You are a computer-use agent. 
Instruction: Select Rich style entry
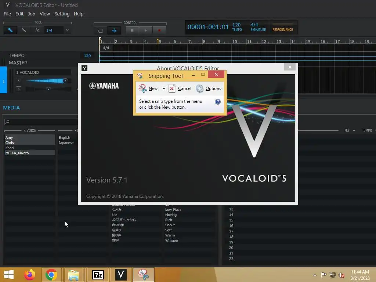point(169,220)
